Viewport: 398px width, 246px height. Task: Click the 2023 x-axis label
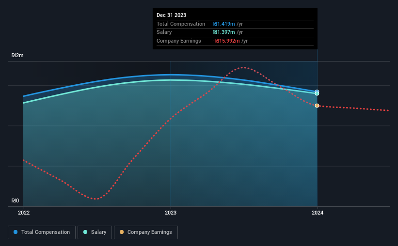click(171, 213)
